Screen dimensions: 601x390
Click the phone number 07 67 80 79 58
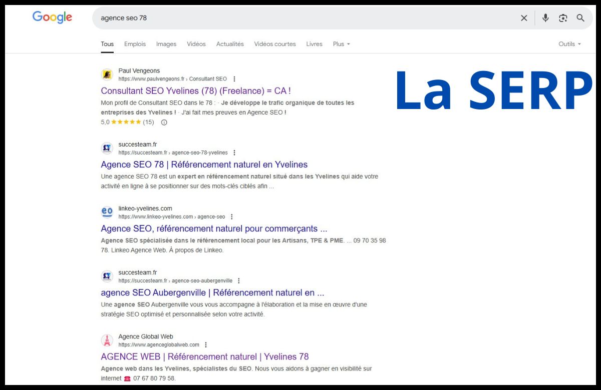pos(154,378)
